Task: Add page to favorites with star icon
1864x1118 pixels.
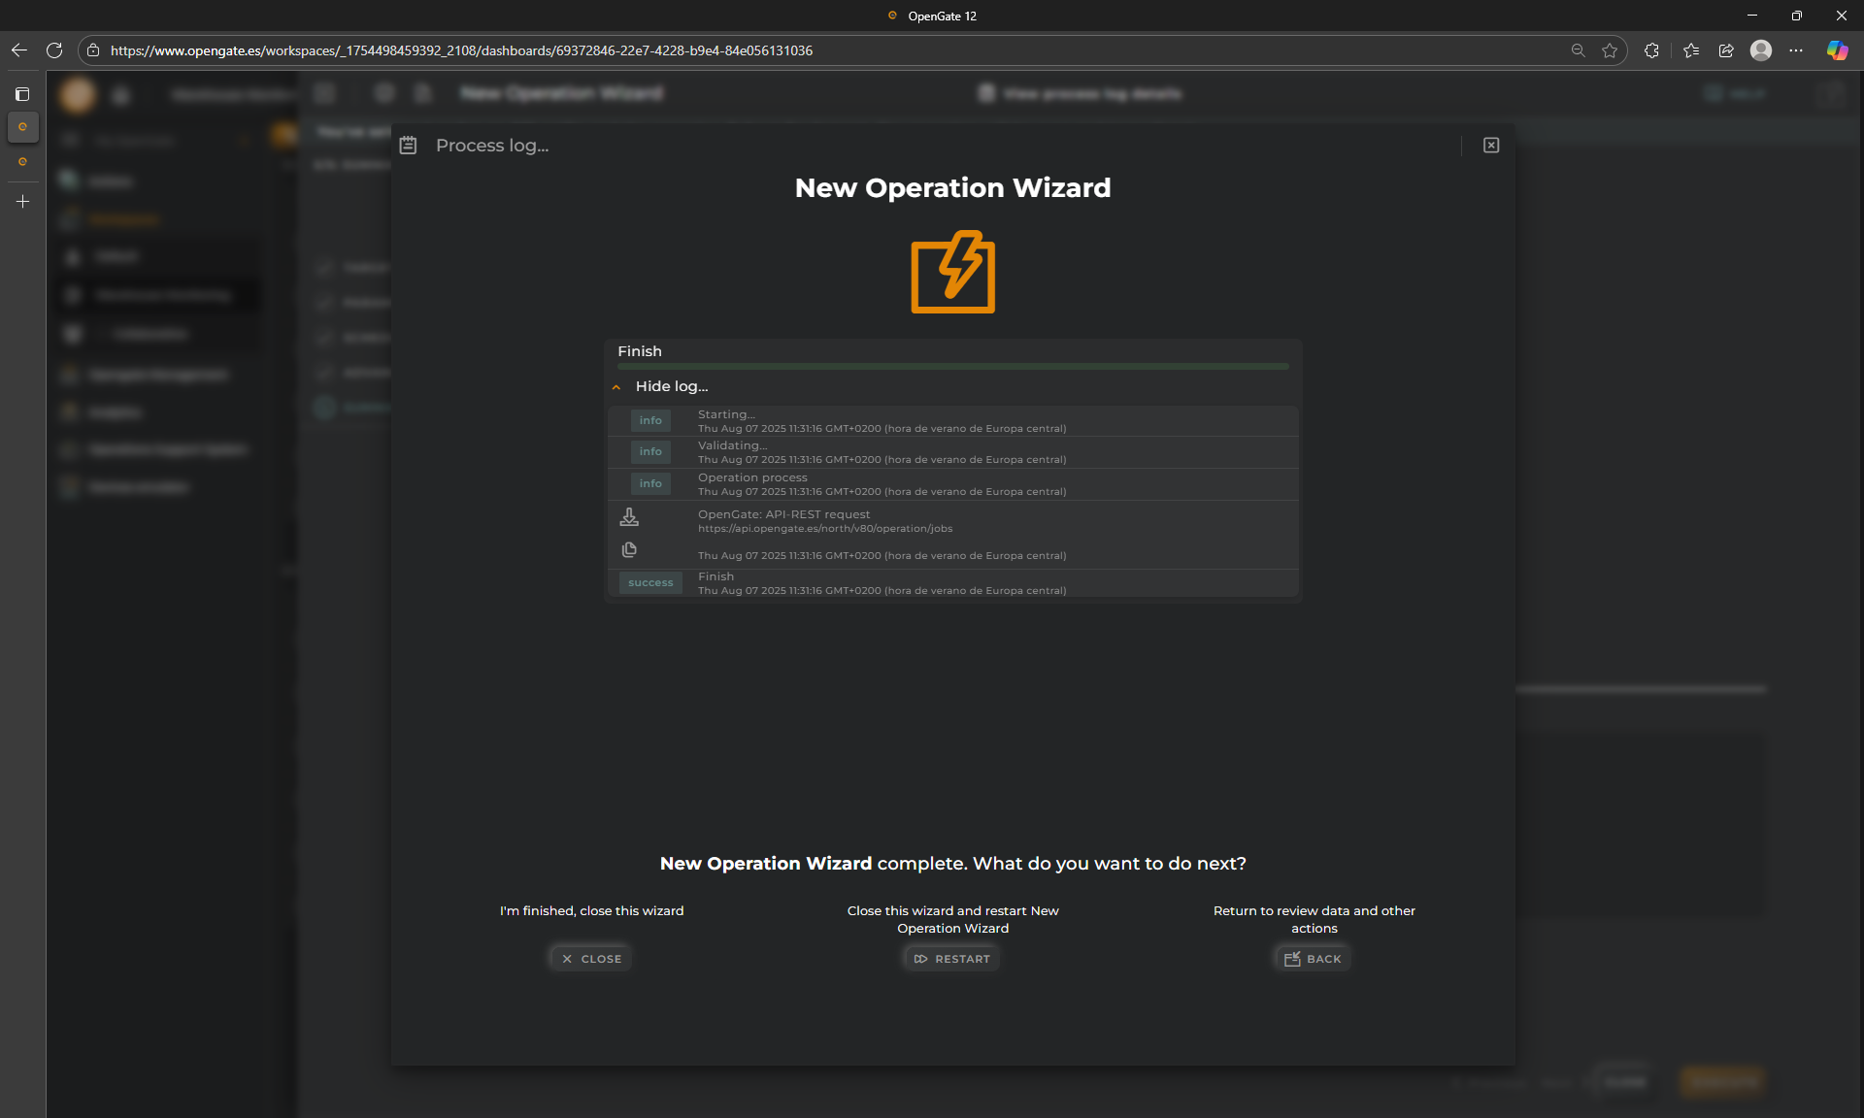Action: (1610, 50)
